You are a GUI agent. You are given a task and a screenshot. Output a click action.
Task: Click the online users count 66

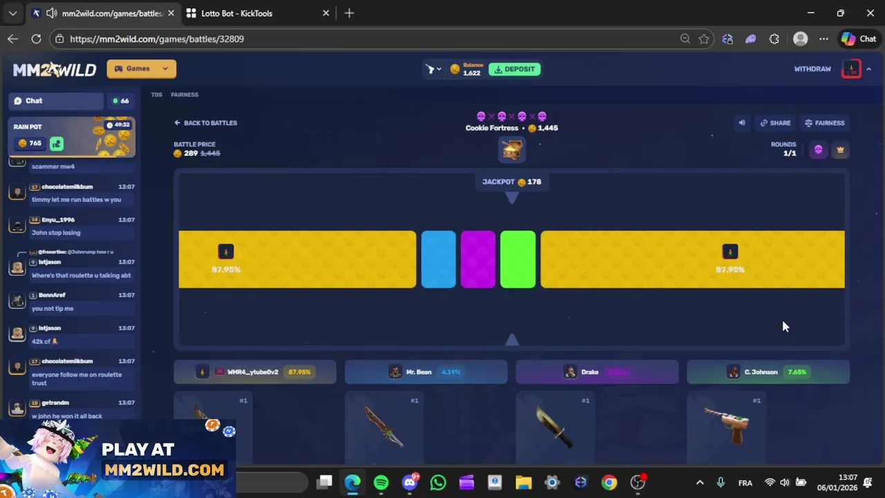click(121, 101)
